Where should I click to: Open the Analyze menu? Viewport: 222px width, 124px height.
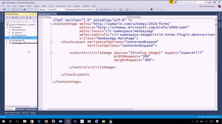pyautogui.click(x=77, y=6)
